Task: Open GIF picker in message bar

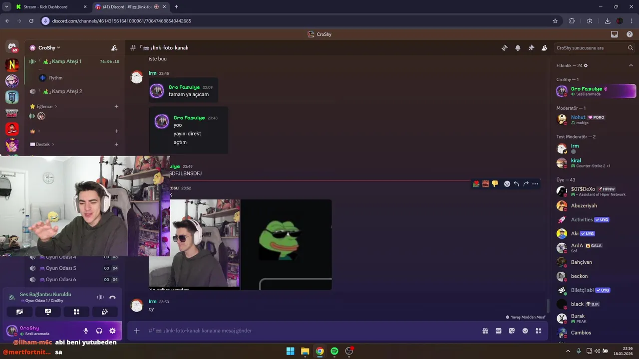Action: click(498, 331)
